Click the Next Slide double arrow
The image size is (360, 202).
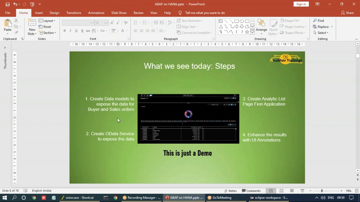click(x=358, y=180)
